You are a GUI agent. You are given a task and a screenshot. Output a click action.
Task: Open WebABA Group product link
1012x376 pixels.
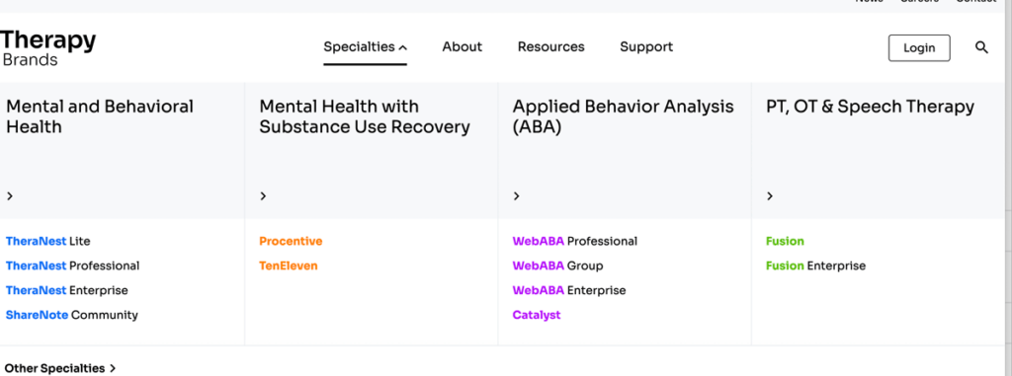(x=557, y=265)
